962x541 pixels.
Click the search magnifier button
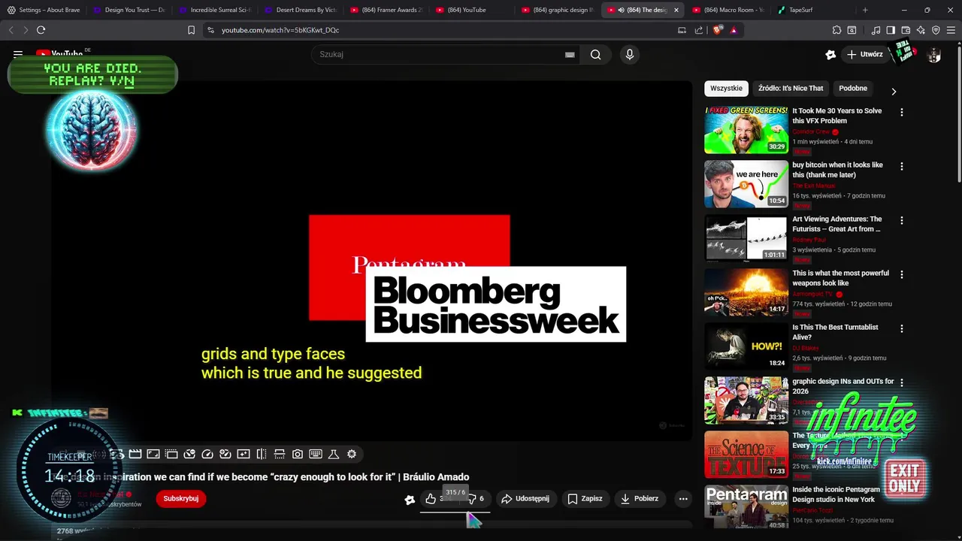point(595,54)
